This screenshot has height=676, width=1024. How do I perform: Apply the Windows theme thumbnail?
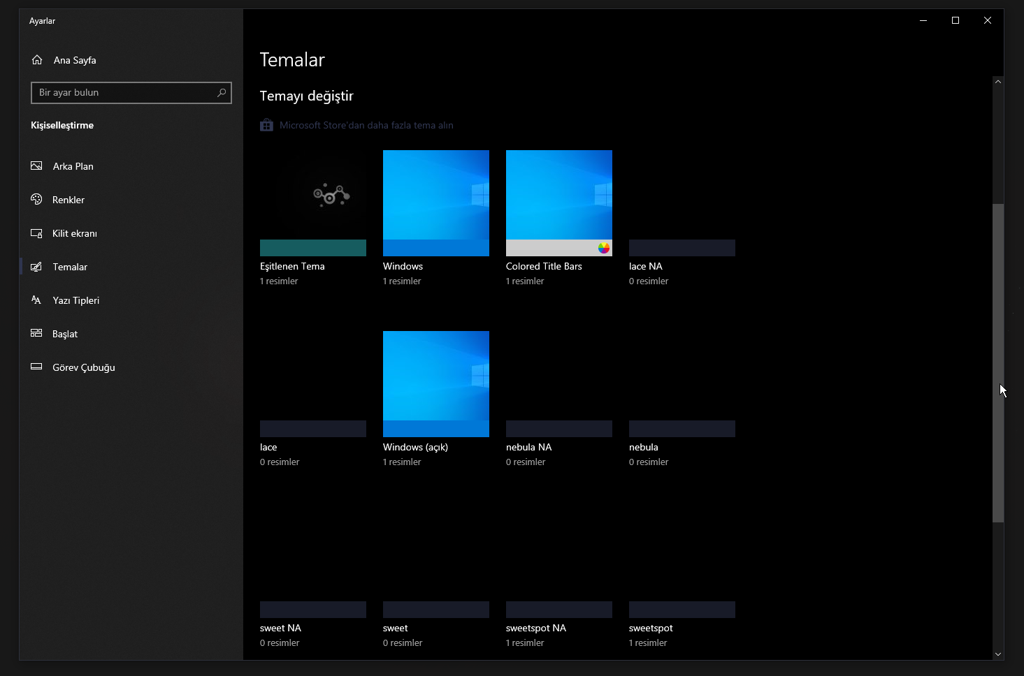[x=436, y=203]
